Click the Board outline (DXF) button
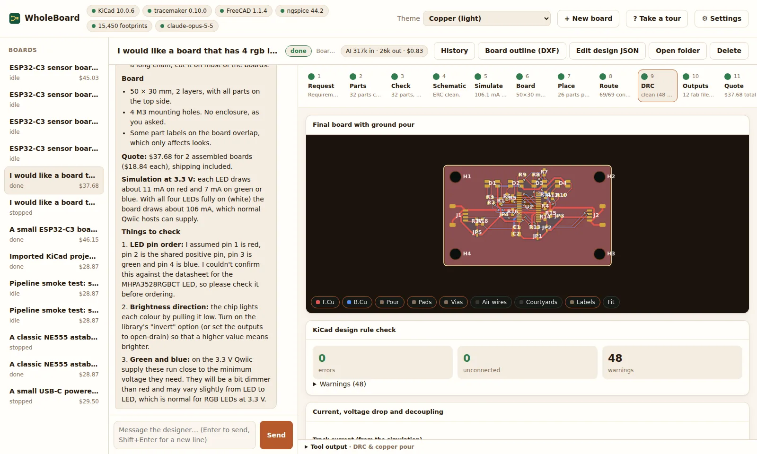Viewport: 757px width, 454px height. point(522,51)
